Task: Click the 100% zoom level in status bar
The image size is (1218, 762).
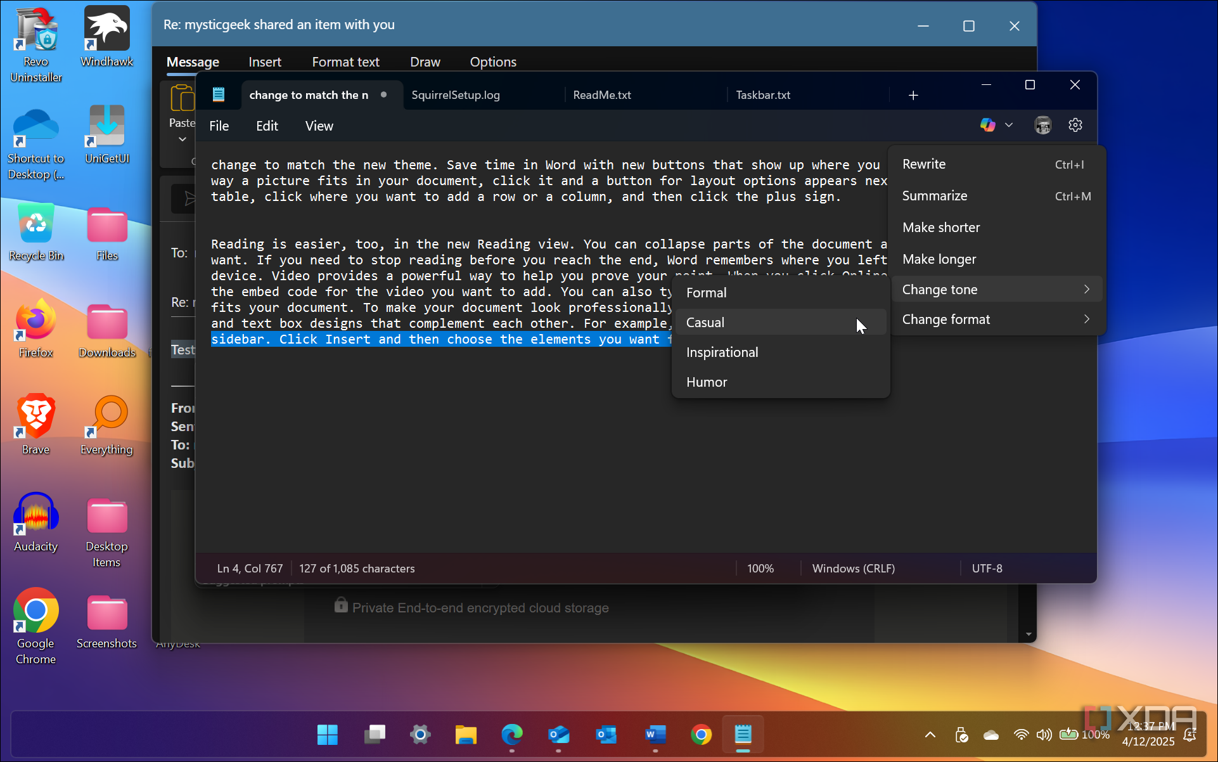Action: 760,569
